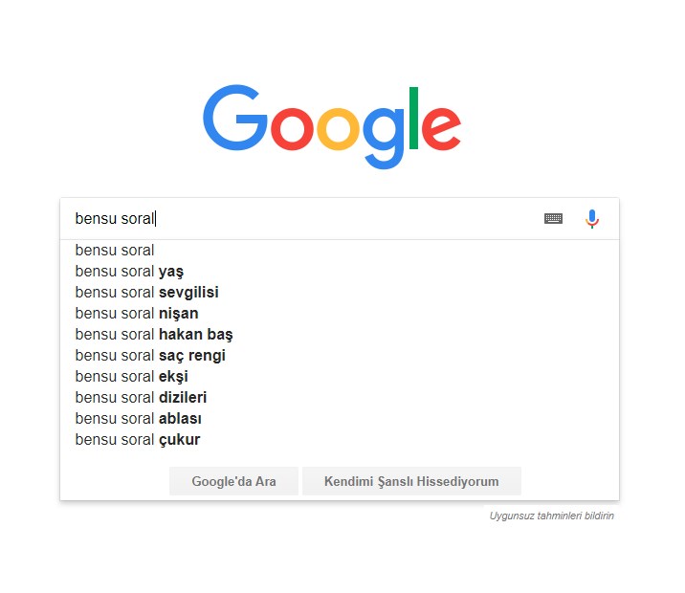Select the "bensu soral ekşi" suggestion
The image size is (685, 593).
132,377
